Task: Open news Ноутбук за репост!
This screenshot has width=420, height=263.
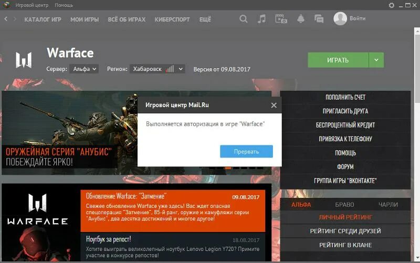Action: point(173,247)
